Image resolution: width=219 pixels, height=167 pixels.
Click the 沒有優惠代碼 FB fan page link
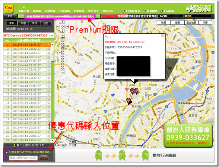pyautogui.click(x=30, y=152)
